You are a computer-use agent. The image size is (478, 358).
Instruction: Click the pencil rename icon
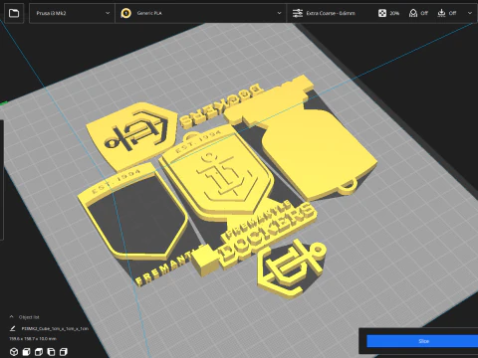(x=13, y=328)
